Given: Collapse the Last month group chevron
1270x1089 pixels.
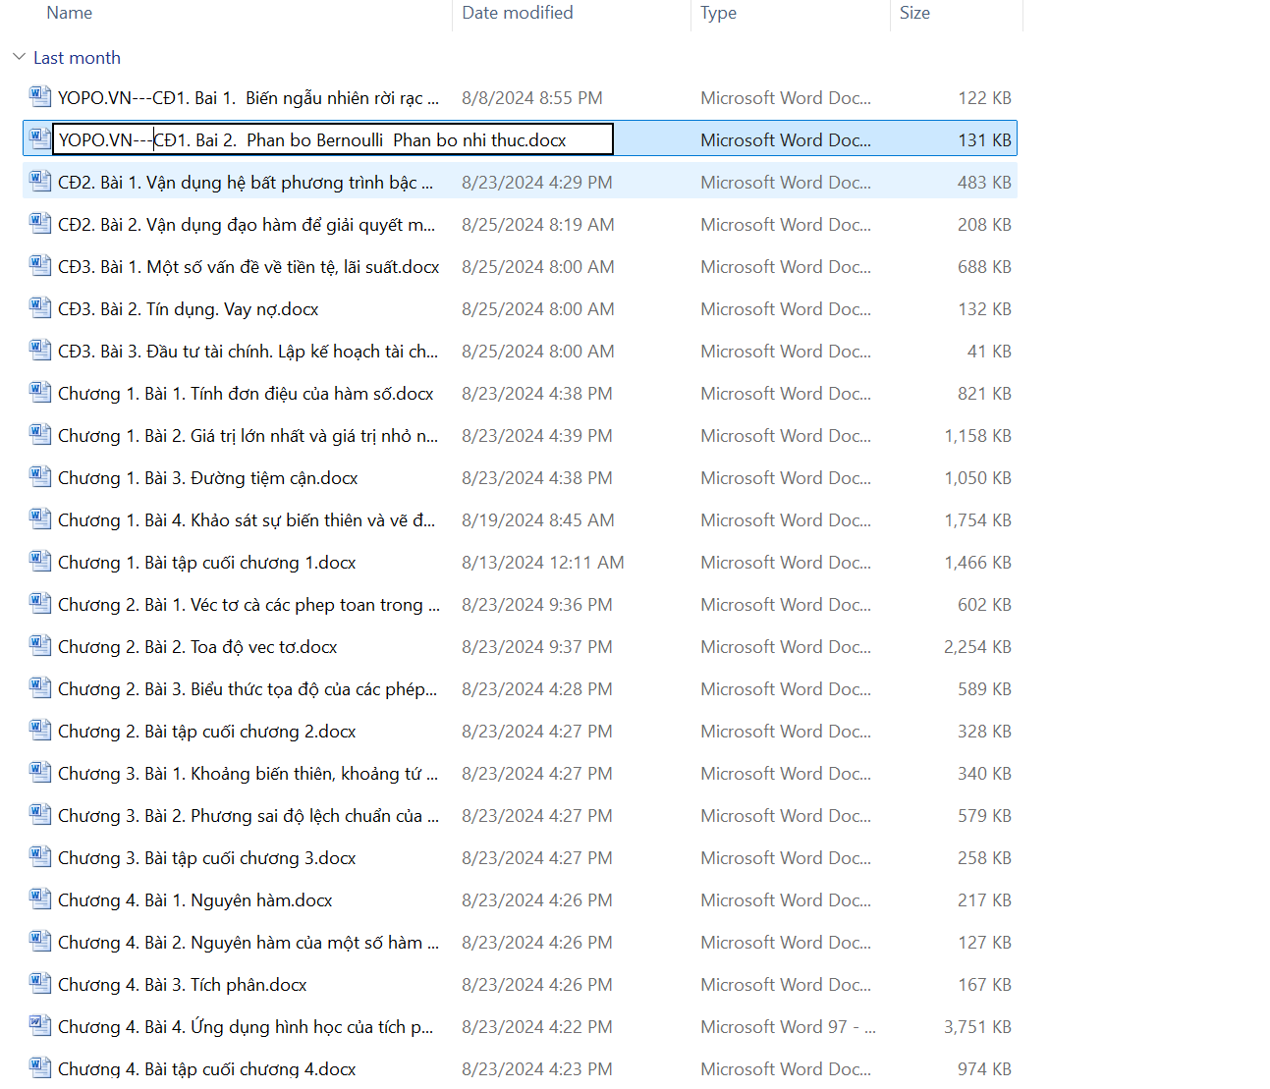Looking at the screenshot, I should [19, 57].
